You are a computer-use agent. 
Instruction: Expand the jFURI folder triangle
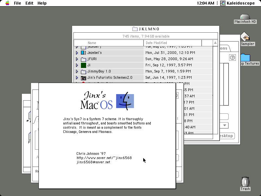(x=77, y=59)
